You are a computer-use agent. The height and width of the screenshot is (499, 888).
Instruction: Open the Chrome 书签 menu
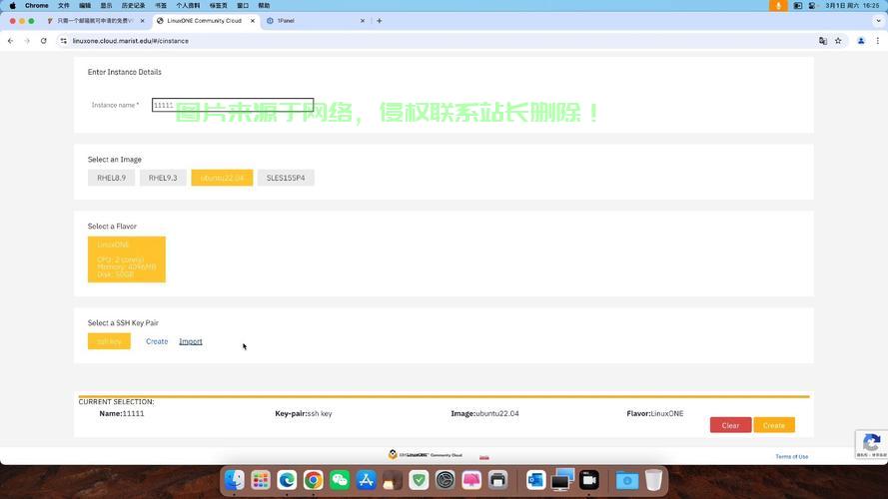point(161,5)
